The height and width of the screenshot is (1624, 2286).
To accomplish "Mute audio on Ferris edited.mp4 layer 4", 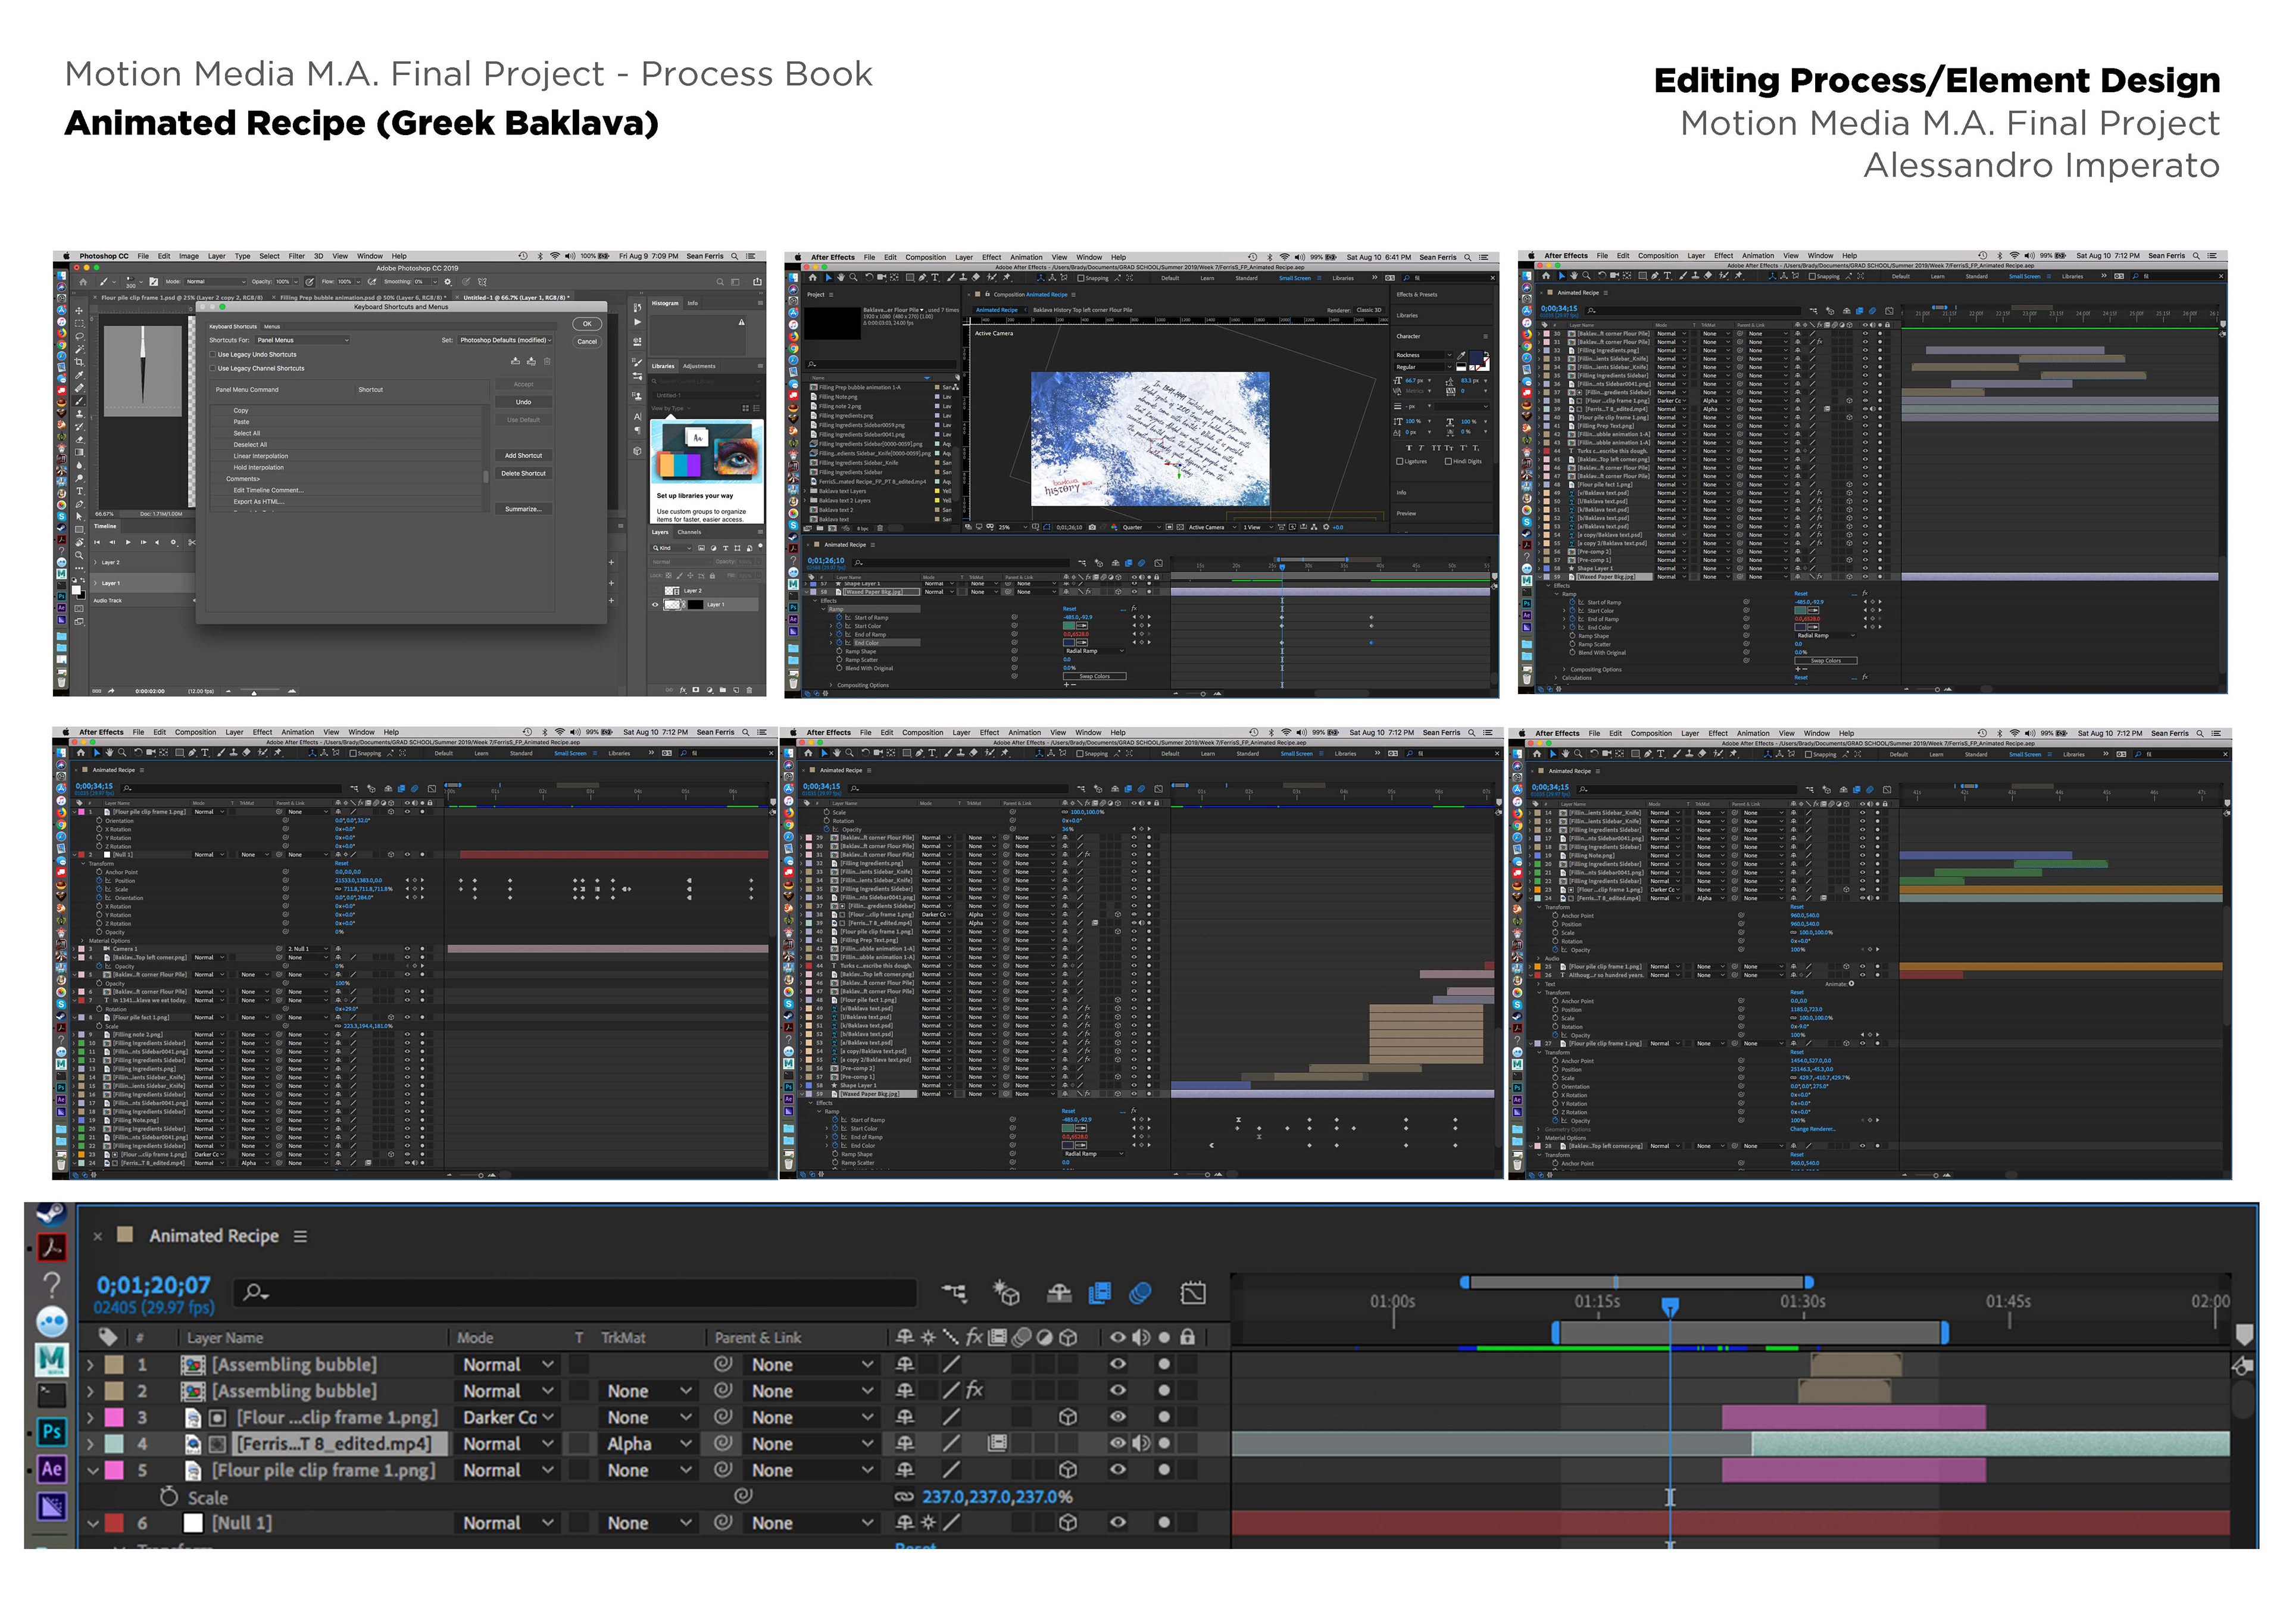I will tap(1140, 1443).
